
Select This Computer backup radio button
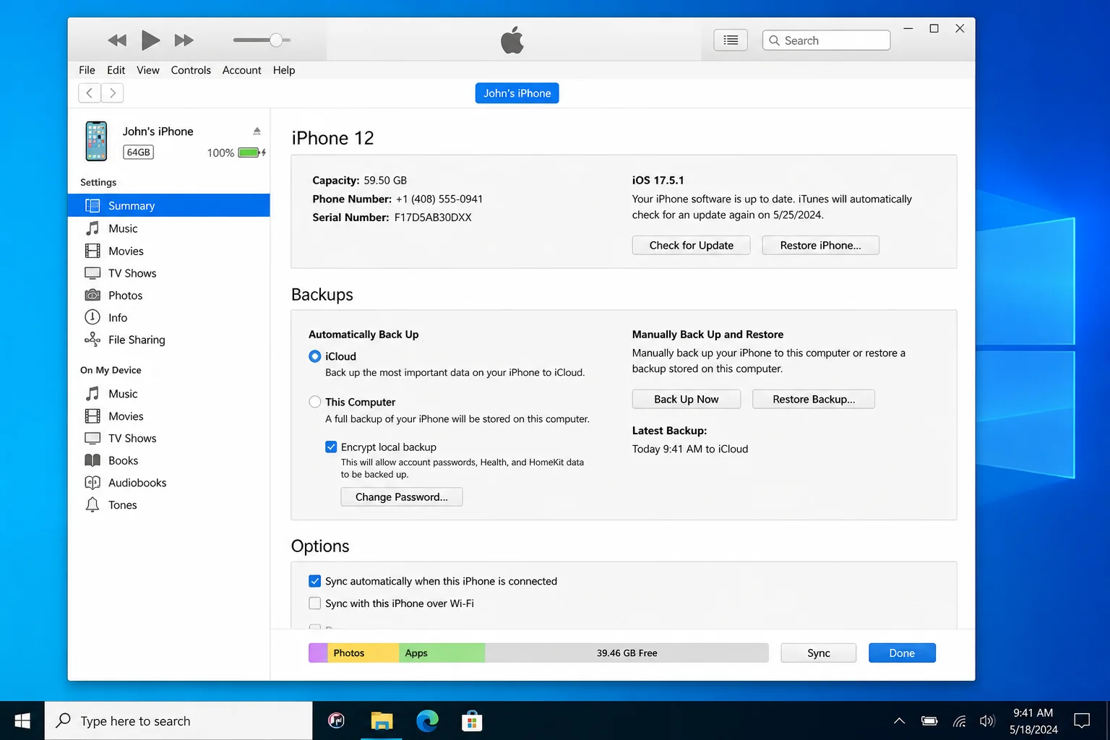coord(314,402)
